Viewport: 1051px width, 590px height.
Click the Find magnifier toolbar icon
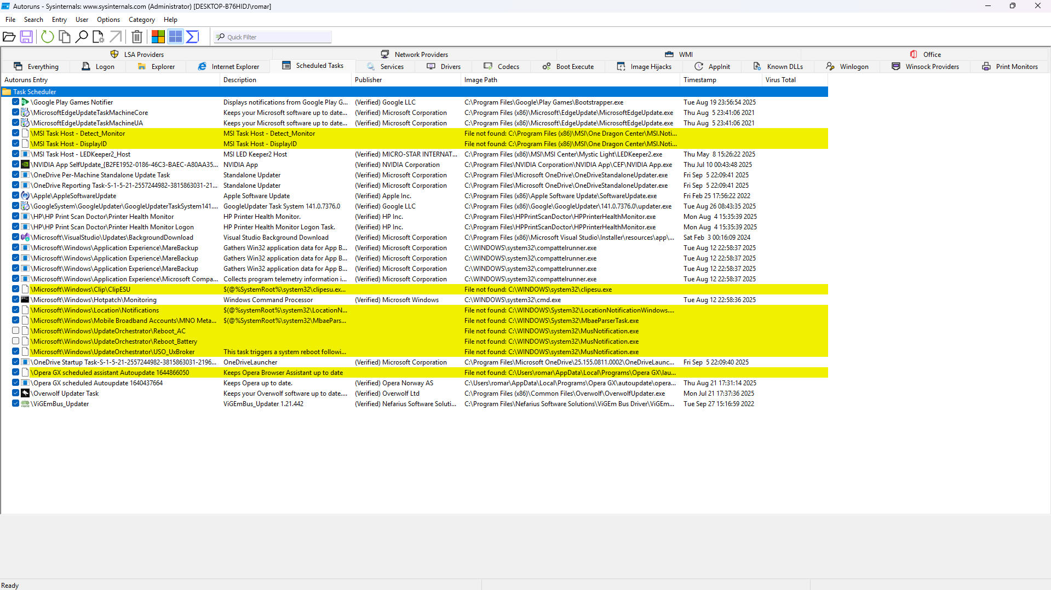pos(82,37)
